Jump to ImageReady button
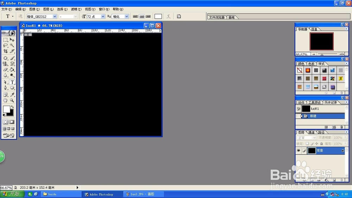The image size is (352, 198). click(9, 135)
